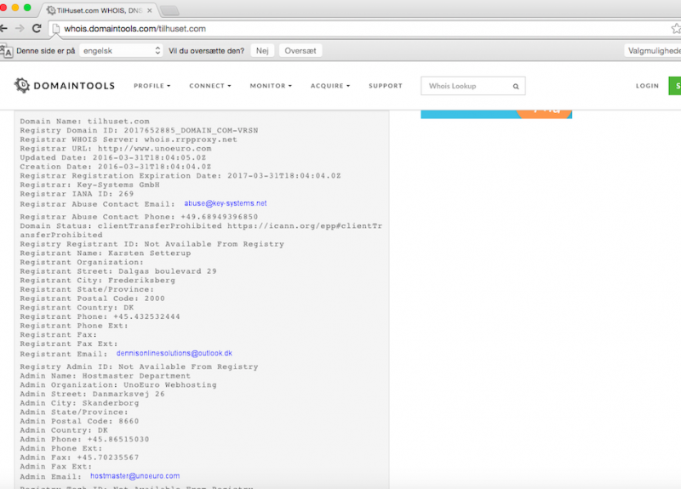Click the browser forward arrow
681x489 pixels.
tap(20, 29)
